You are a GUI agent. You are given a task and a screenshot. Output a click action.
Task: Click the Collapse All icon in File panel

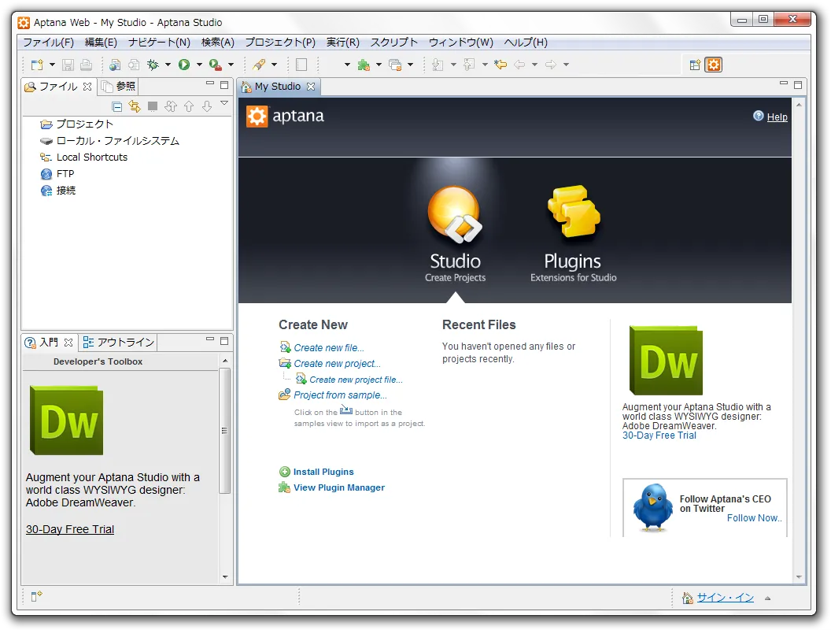tap(117, 106)
